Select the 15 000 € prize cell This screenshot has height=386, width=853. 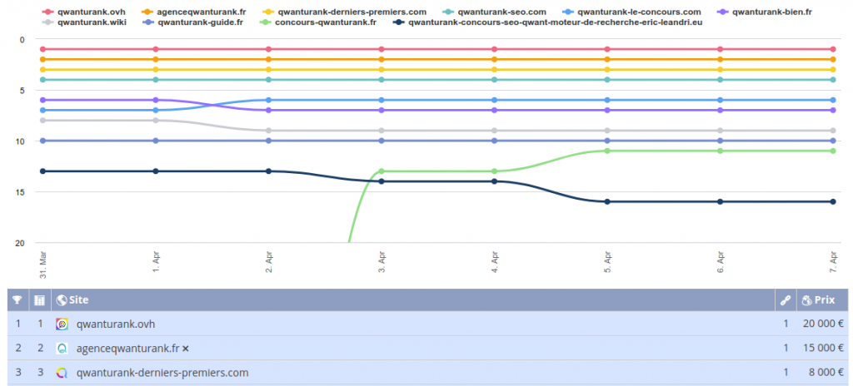point(823,349)
